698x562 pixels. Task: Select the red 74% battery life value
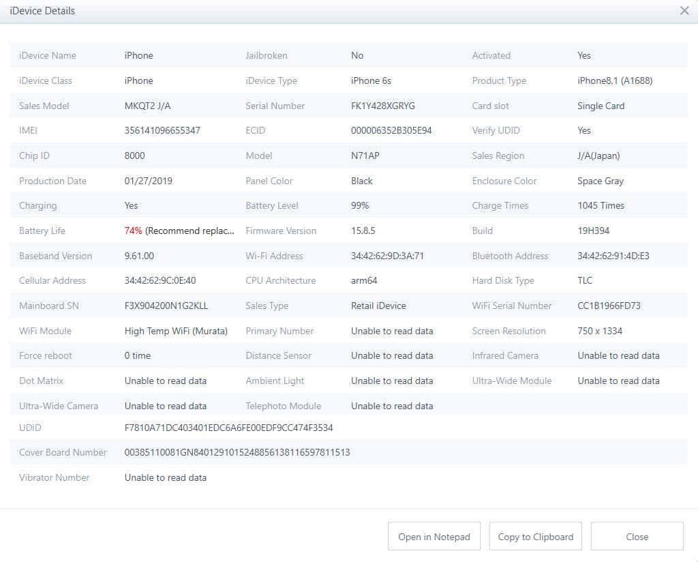tap(134, 231)
